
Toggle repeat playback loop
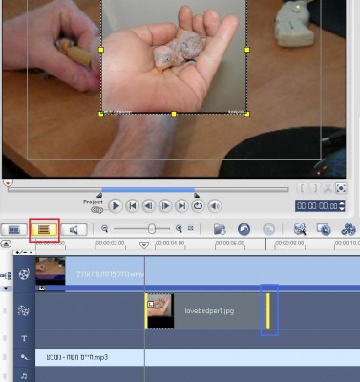tap(198, 206)
